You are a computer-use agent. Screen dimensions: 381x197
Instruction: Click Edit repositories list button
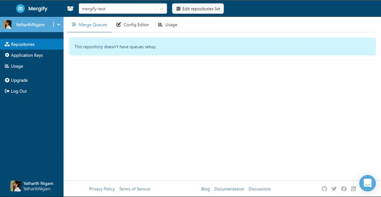click(x=198, y=9)
